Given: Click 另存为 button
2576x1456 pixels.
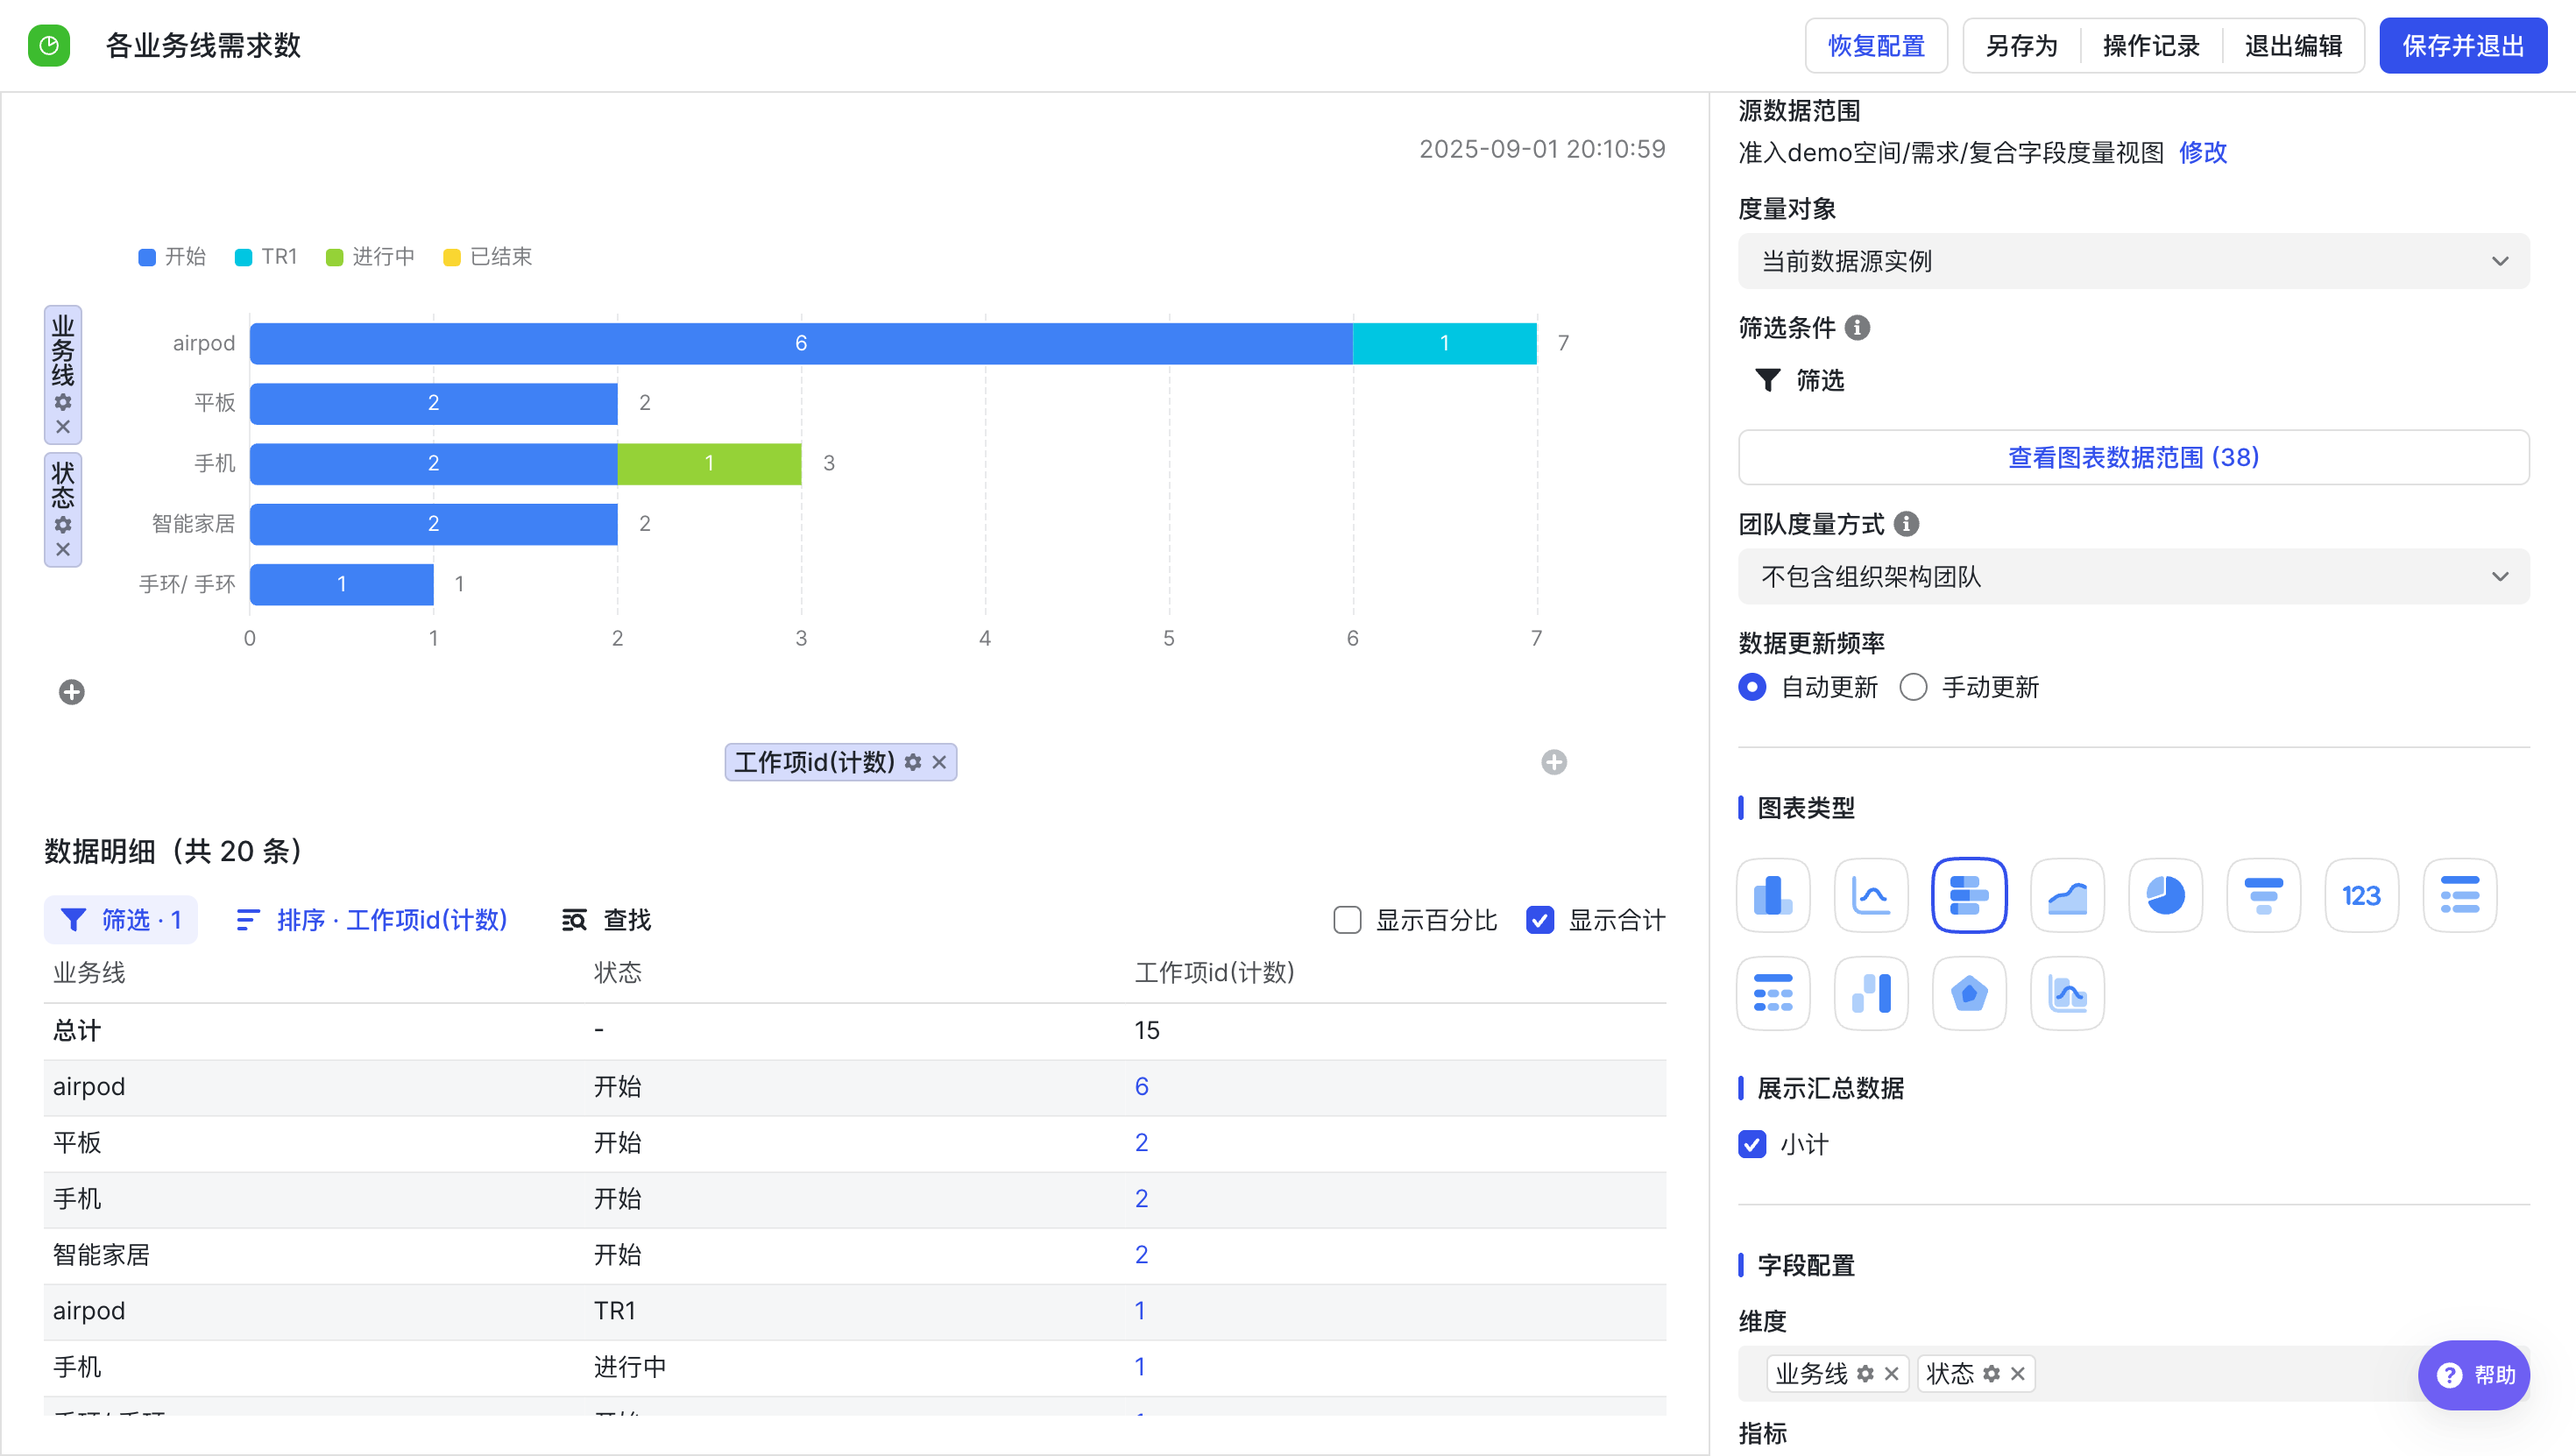Looking at the screenshot, I should coord(2021,46).
